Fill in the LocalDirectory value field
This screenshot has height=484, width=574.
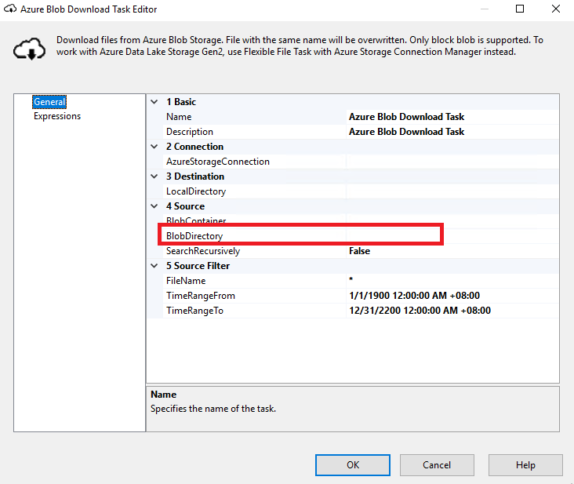tap(452, 191)
